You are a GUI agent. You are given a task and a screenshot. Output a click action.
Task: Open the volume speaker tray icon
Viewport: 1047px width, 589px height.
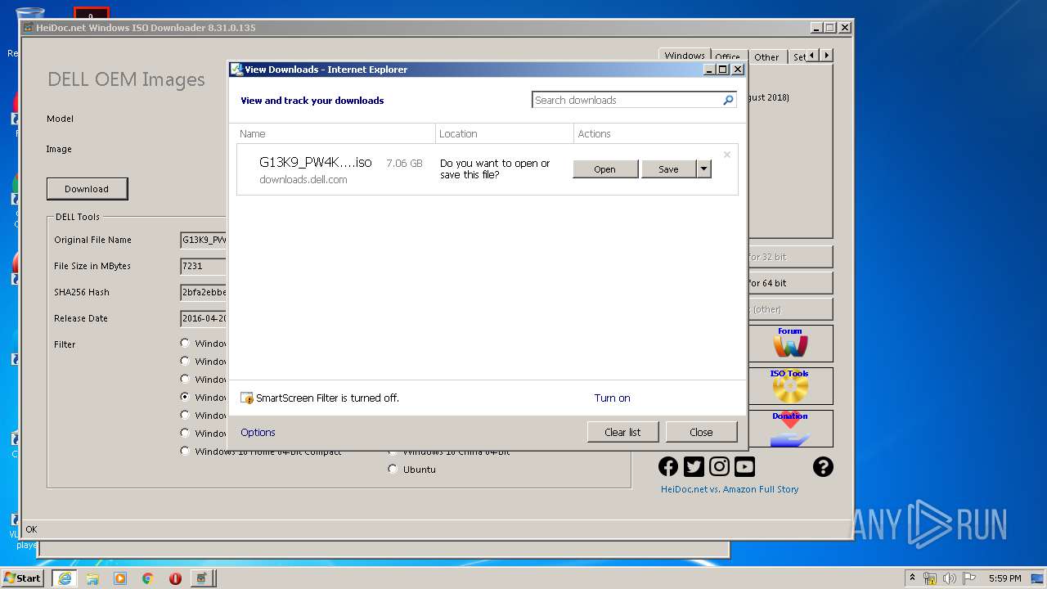950,578
